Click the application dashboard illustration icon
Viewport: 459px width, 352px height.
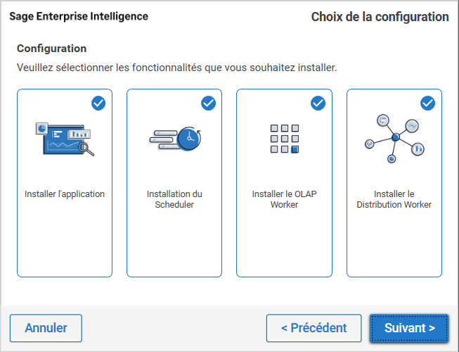[65, 139]
